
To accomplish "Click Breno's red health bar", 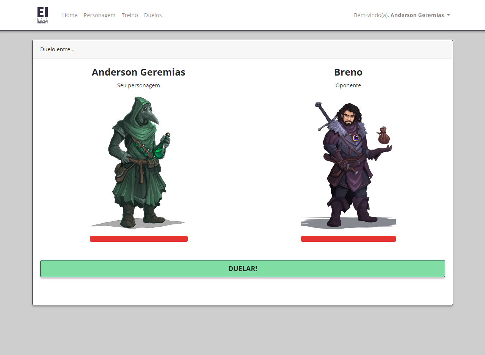I will click(348, 238).
